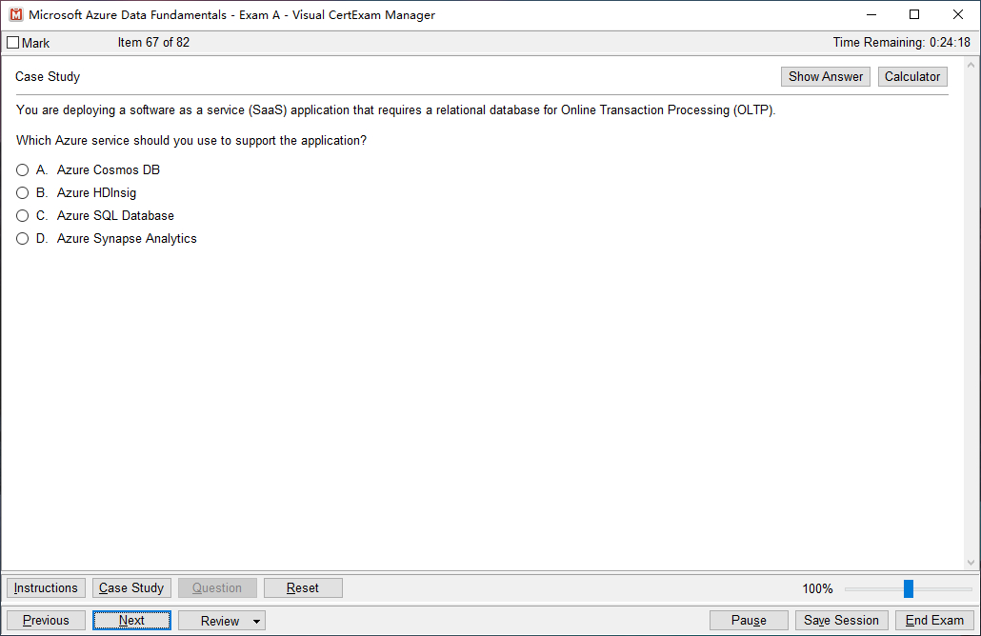Save the exam session
The height and width of the screenshot is (636, 981).
coord(841,621)
